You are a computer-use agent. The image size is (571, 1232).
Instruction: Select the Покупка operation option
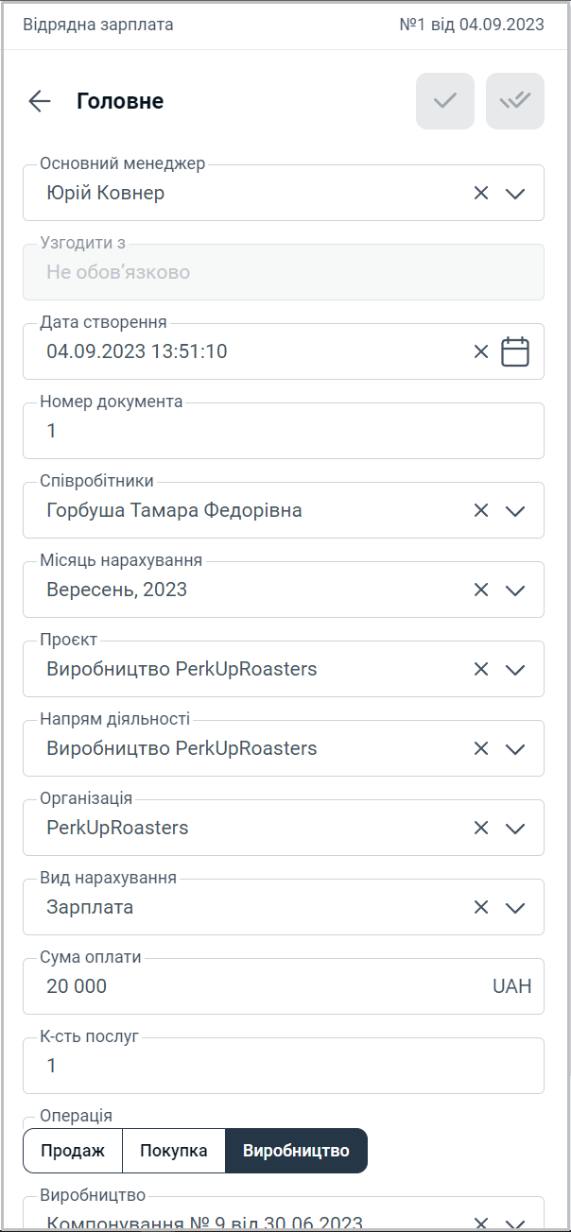click(x=174, y=1151)
